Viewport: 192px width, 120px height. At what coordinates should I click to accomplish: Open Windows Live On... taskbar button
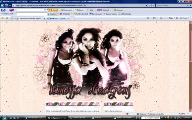35,118
